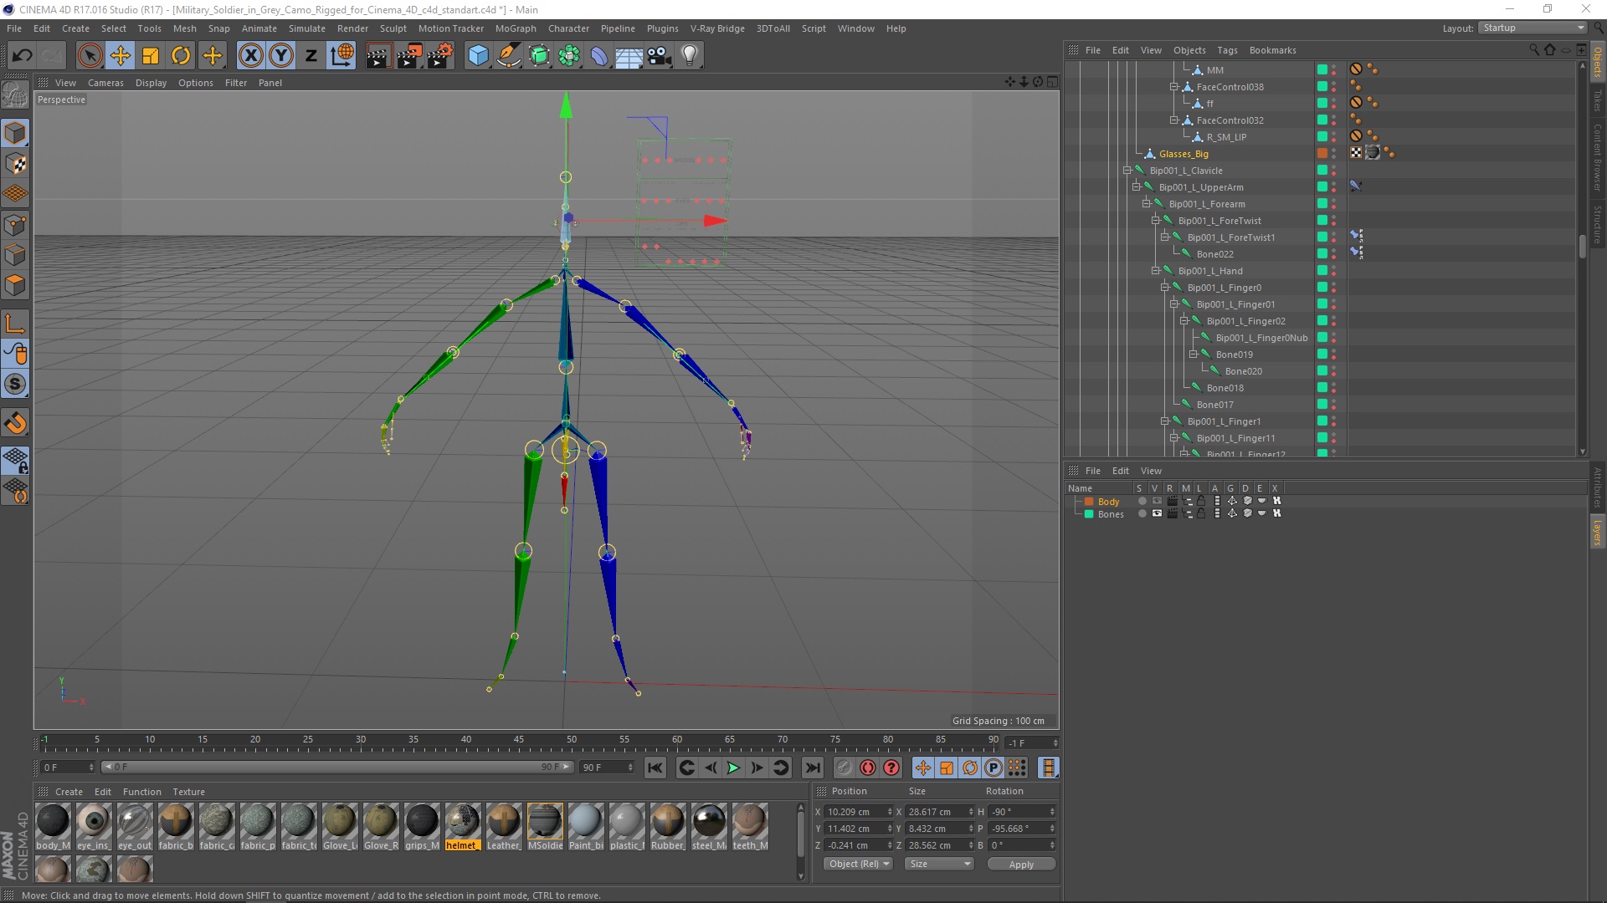
Task: Render the active view
Action: click(378, 56)
